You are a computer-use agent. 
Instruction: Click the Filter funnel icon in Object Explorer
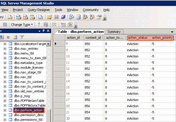pyautogui.click(x=22, y=37)
